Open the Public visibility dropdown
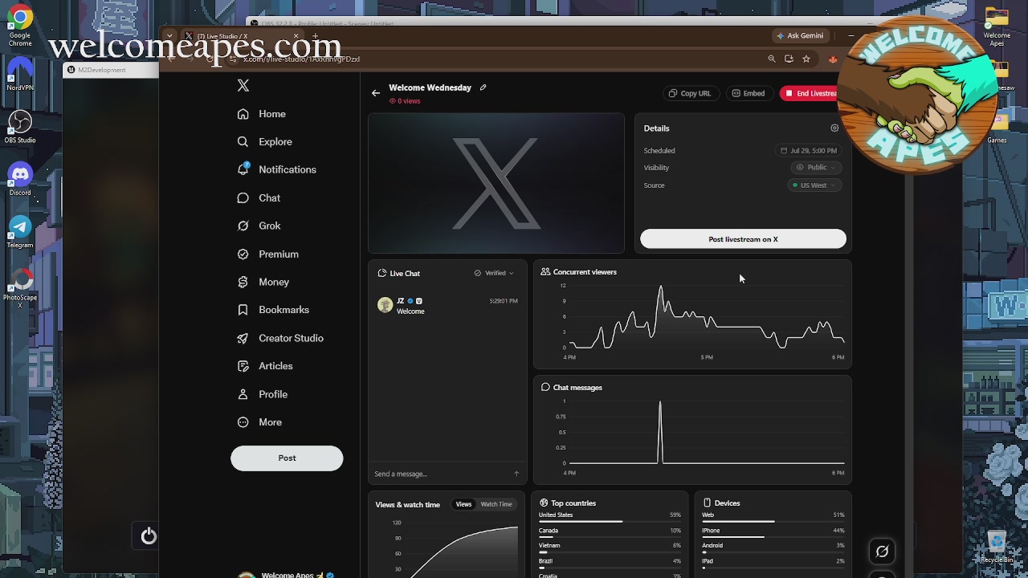 pos(816,167)
